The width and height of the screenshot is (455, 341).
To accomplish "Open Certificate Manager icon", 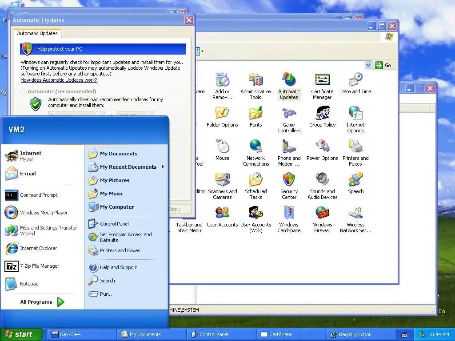I will pos(322,86).
